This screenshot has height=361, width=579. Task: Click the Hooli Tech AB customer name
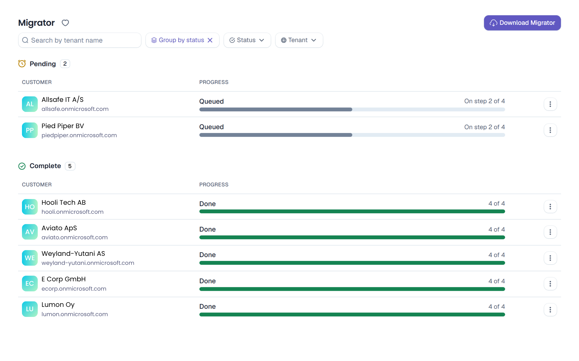click(64, 202)
